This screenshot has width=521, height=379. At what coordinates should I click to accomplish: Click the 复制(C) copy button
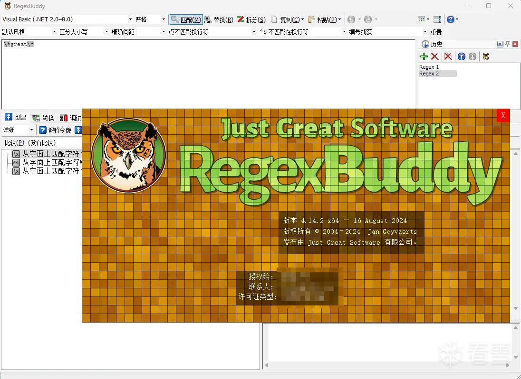coord(285,19)
